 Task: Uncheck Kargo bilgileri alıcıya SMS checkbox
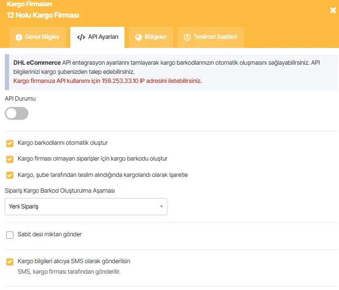(x=10, y=262)
